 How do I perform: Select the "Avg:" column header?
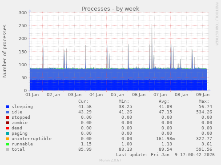pyautogui.click(x=164, y=101)
